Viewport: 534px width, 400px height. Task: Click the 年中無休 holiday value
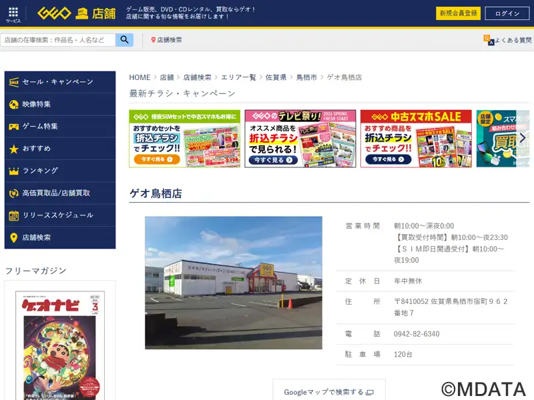pyautogui.click(x=408, y=281)
